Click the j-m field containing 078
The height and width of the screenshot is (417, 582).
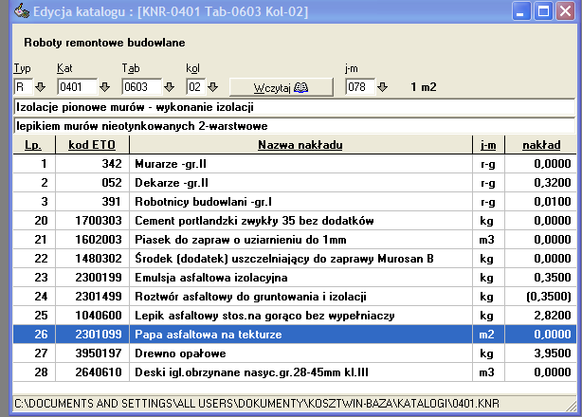pos(359,87)
